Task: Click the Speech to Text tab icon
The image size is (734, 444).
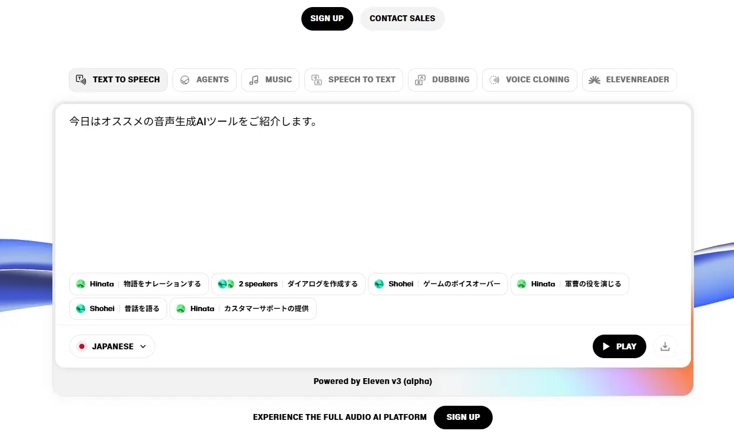Action: pyautogui.click(x=317, y=80)
